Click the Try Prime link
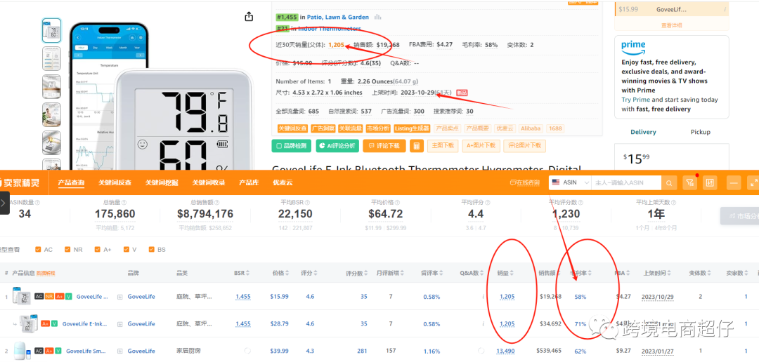Screen dimensions: 759x362 click(635, 100)
